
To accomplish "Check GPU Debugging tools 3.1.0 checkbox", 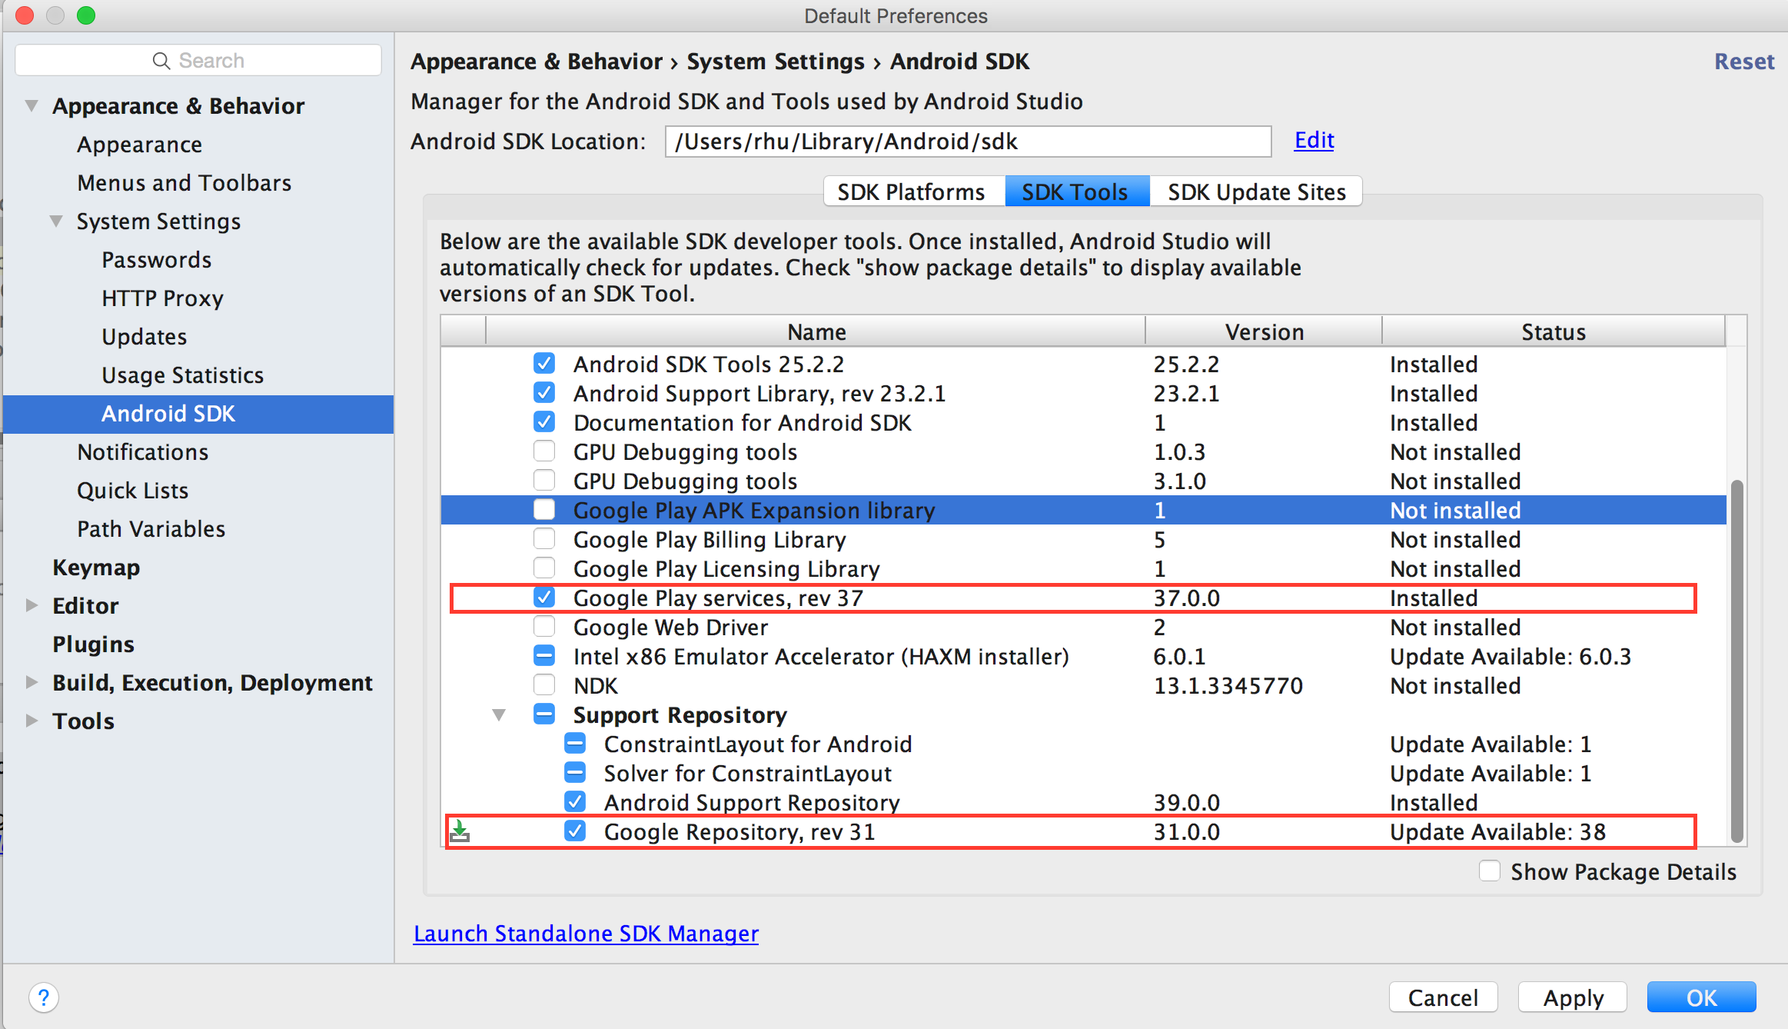I will (x=544, y=480).
